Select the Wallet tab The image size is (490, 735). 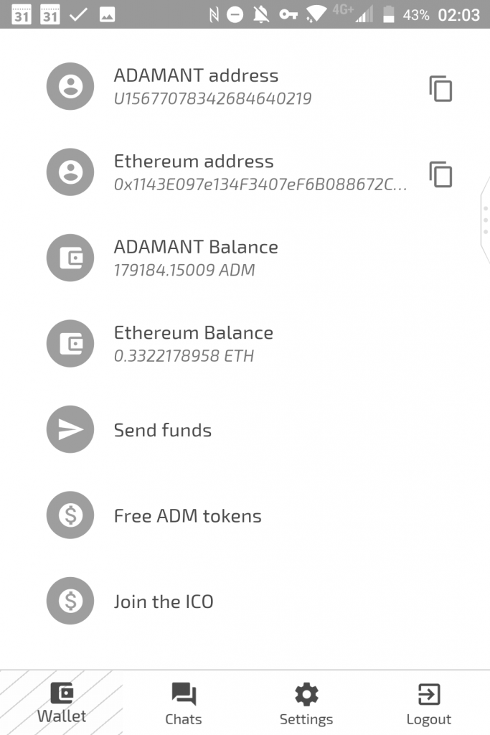[62, 703]
